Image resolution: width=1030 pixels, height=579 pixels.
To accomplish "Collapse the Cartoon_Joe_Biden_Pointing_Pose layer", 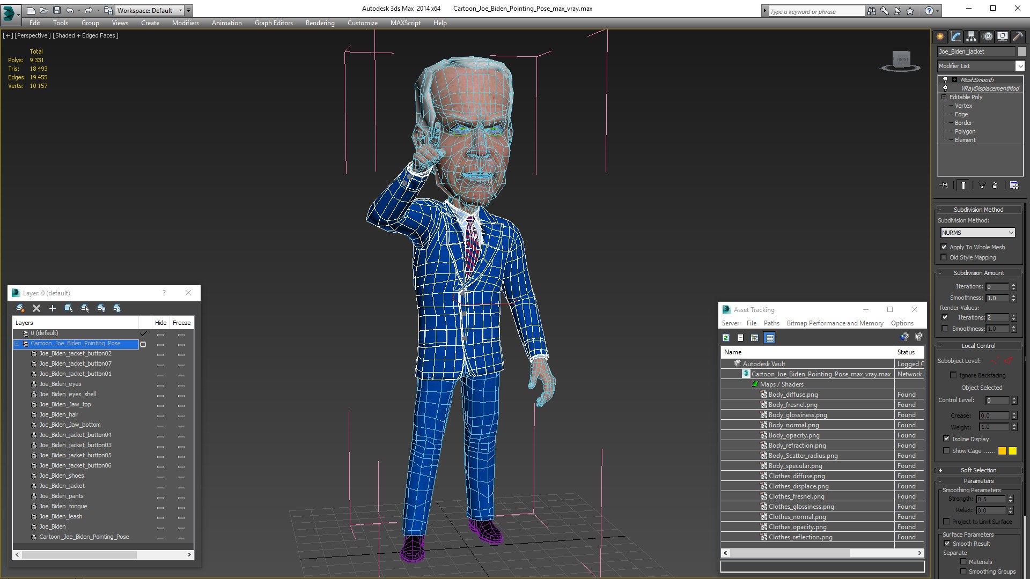I will pos(17,344).
